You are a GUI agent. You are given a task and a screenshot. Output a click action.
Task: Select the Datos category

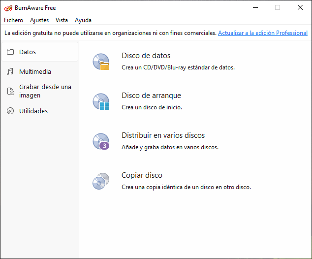40,52
